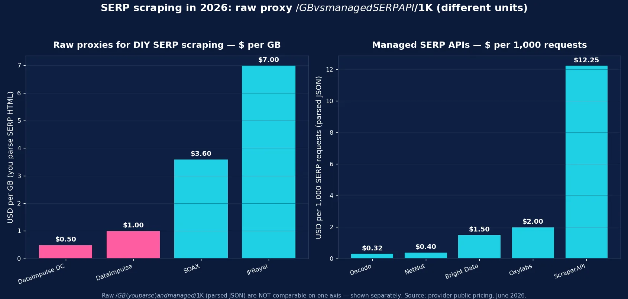The height and width of the screenshot is (299, 628).
Task: Click the DataImpulse DC pink bar
Action: click(x=65, y=252)
